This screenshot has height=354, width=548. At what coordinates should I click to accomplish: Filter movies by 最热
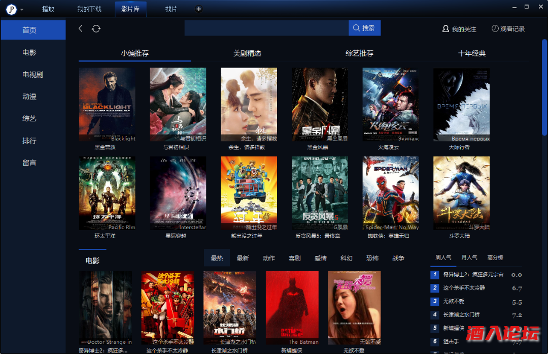tap(217, 258)
